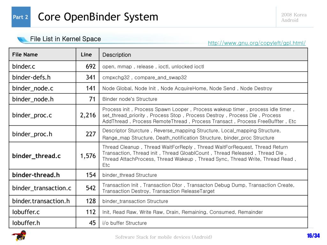Image resolution: width=327 pixels, height=245 pixels.
Task: Select the binder_thread.c file name cell
Action: [x=42, y=156]
